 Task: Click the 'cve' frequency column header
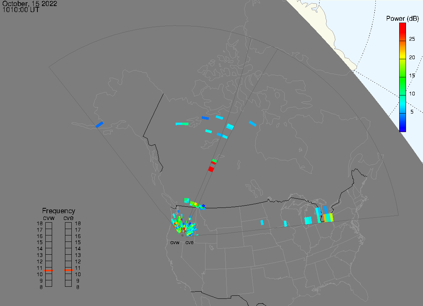click(68, 218)
